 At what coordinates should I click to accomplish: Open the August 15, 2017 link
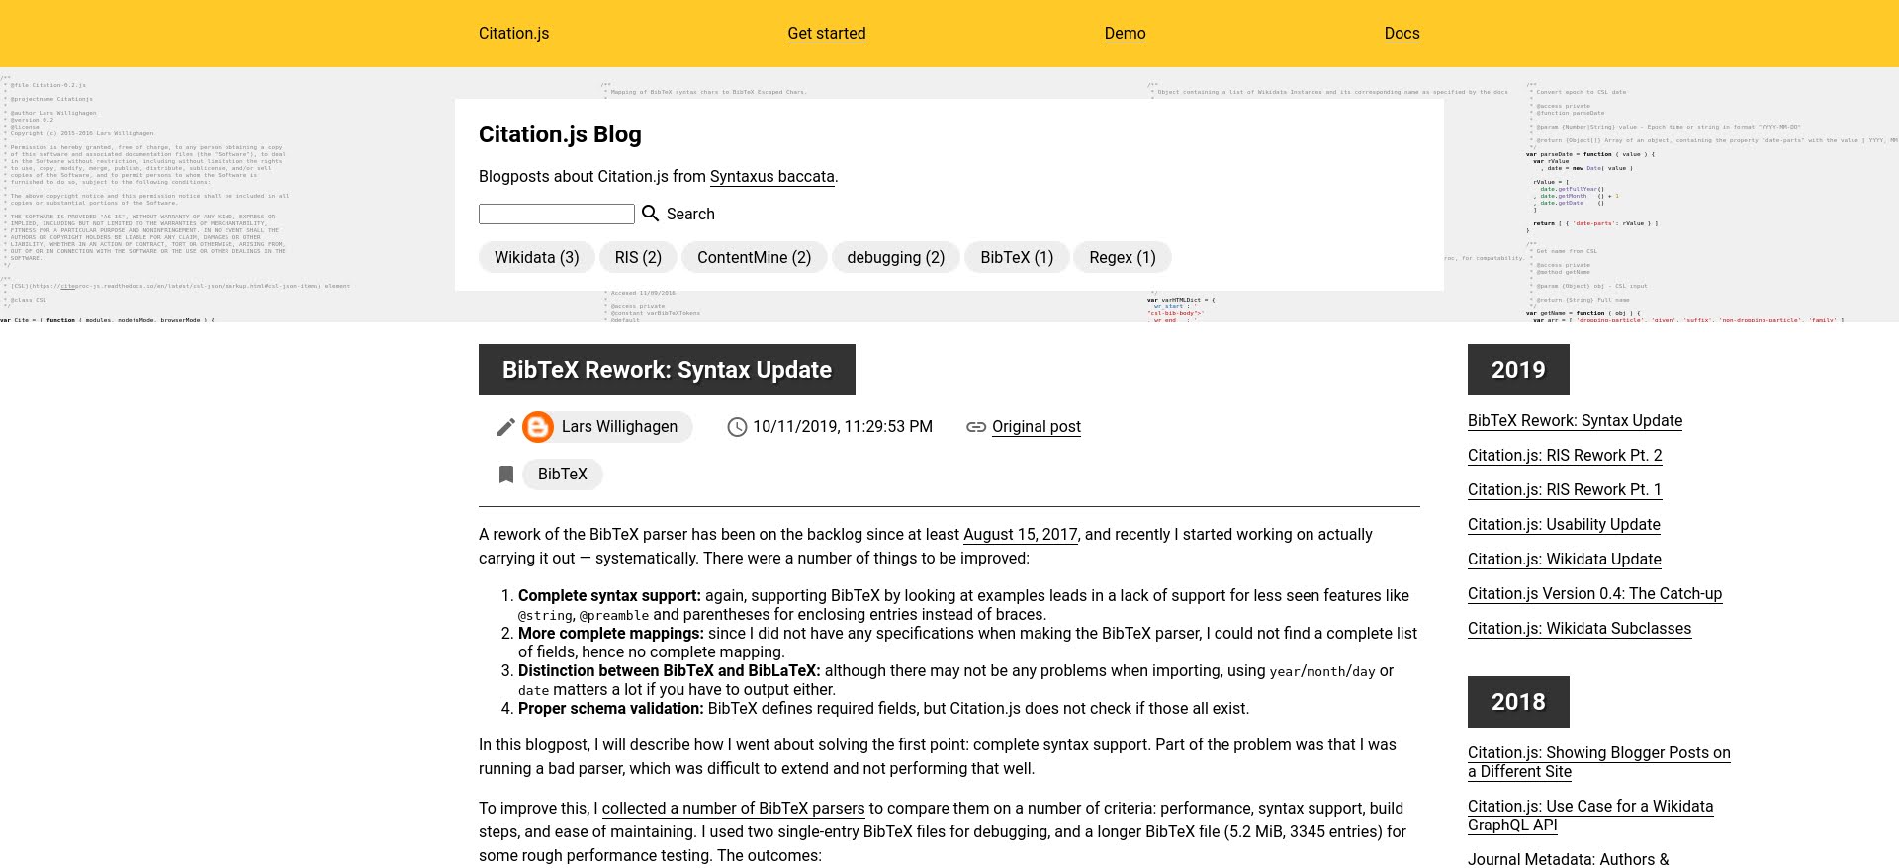tap(1021, 535)
